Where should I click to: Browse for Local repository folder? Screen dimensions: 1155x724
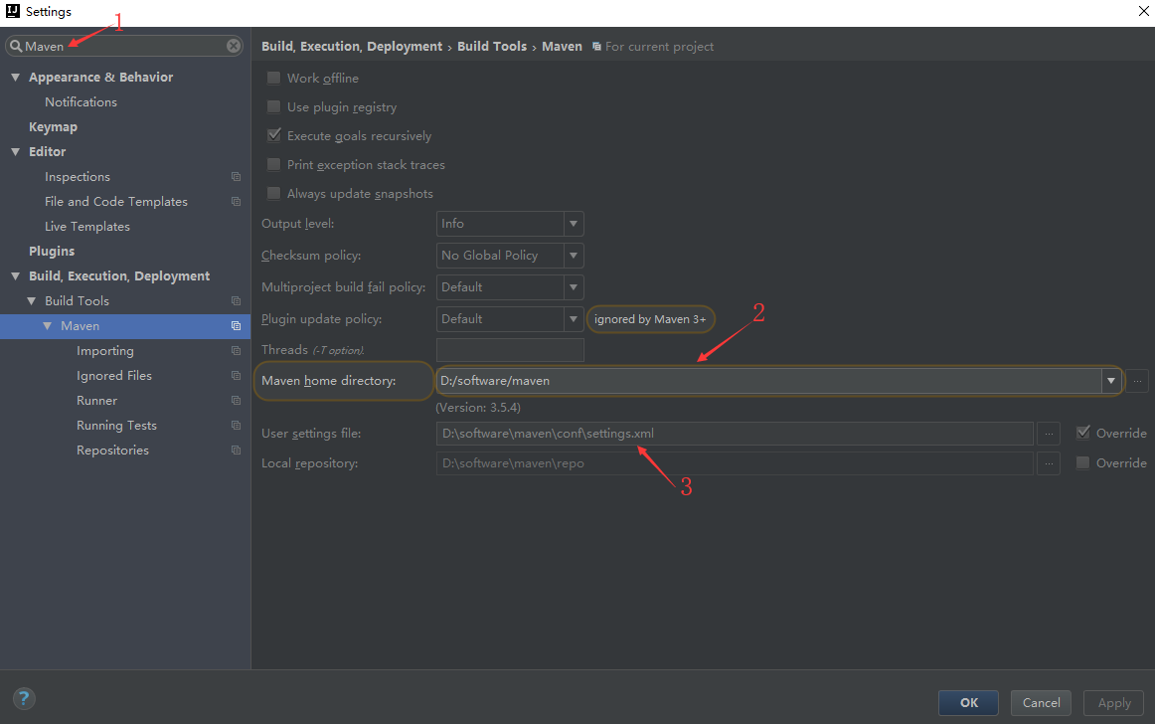1049,463
